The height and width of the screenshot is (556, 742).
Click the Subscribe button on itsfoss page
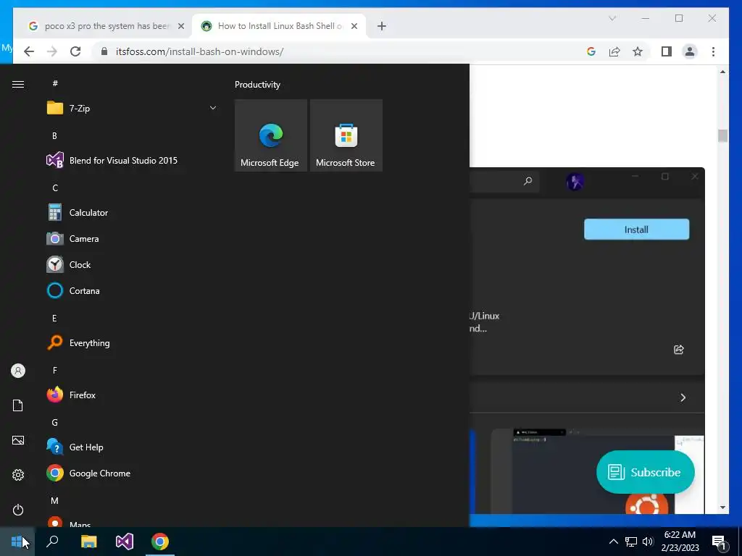(646, 472)
